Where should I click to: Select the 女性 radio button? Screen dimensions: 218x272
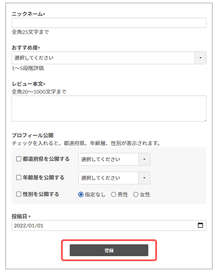(136, 195)
